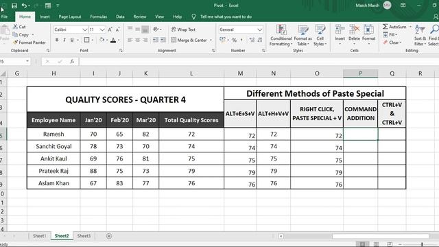Click AutoSum sigma icon
Viewport: 439px width, 247px height.
coord(385,27)
